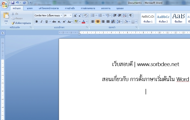Cut the selection with scissors icon

15,14
